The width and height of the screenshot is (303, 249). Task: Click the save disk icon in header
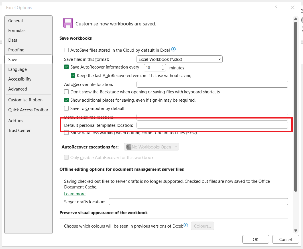click(68, 23)
